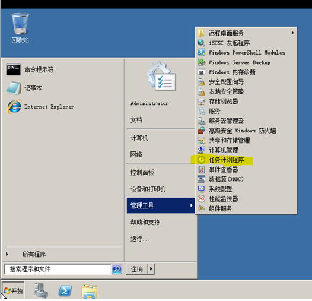This screenshot has width=312, height=301.
Task: Click the 注销 button
Action: (136, 269)
